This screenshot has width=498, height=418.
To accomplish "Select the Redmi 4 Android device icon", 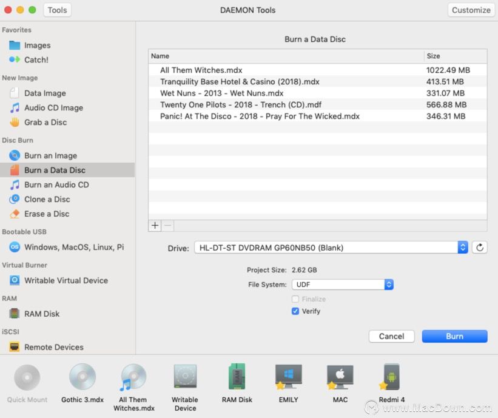I will click(x=391, y=377).
